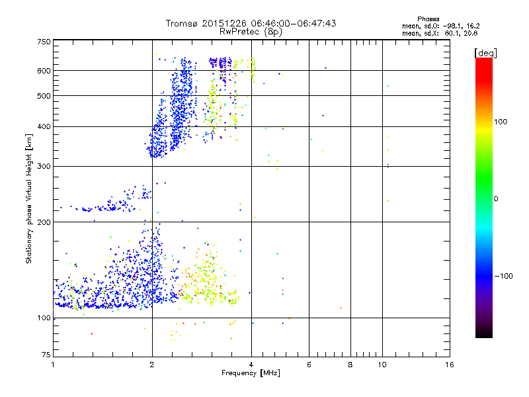Click the "mean, sd,O: -98.1, 16.2" line
529x397 pixels.
(440, 26)
